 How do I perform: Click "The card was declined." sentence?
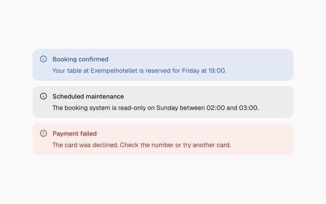click(86, 145)
